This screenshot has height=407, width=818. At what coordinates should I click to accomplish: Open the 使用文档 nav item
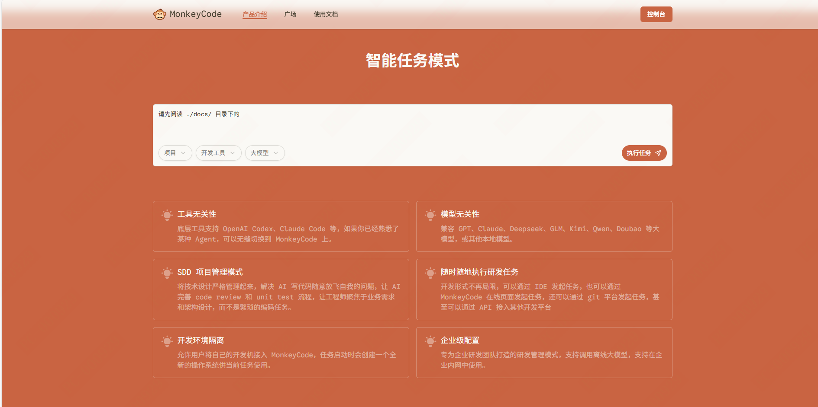pyautogui.click(x=326, y=14)
